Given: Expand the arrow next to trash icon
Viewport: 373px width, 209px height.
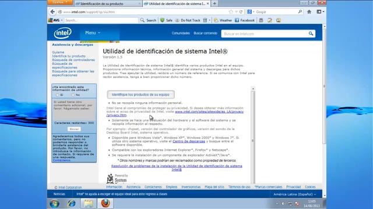Looking at the screenshot, I should click(210, 20).
